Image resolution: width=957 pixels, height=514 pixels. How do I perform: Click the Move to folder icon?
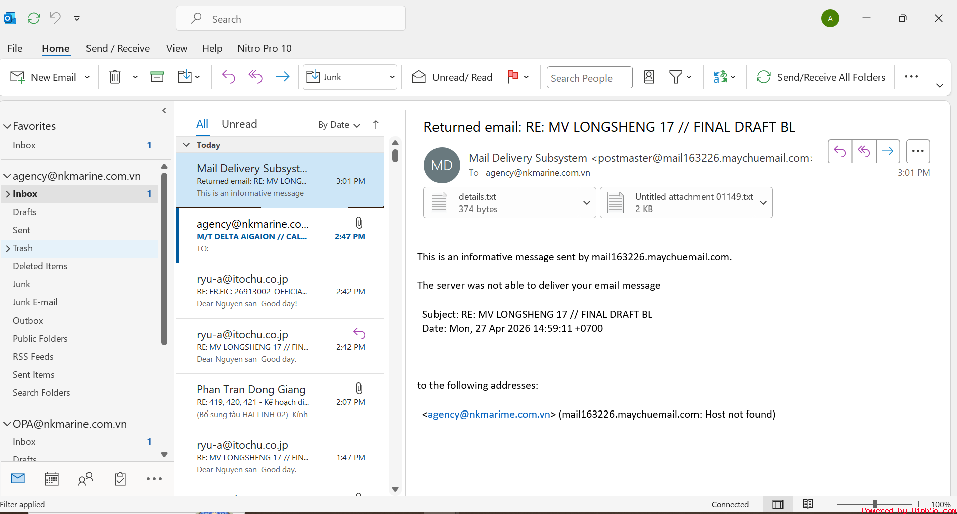(x=185, y=77)
